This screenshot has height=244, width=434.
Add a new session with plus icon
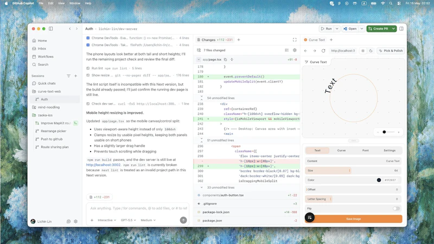75,76
